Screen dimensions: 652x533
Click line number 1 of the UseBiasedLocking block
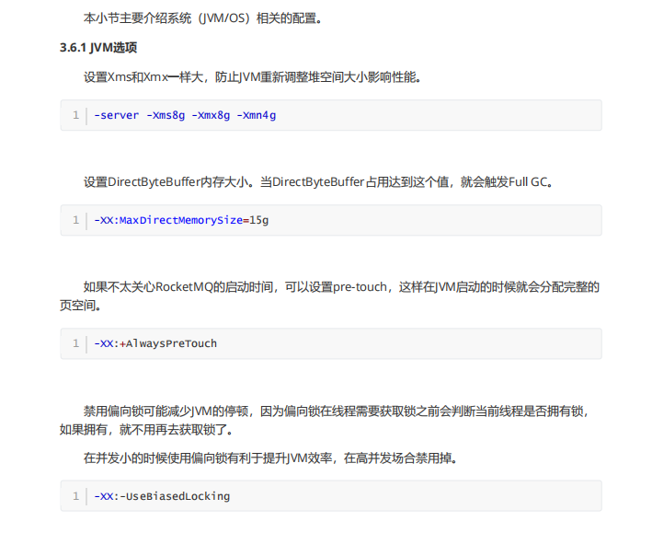click(x=75, y=496)
